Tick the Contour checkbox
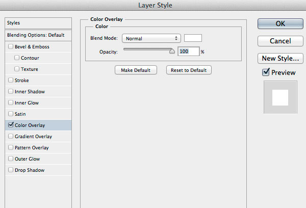Screen dimensions: 306x208 [x=17, y=58]
